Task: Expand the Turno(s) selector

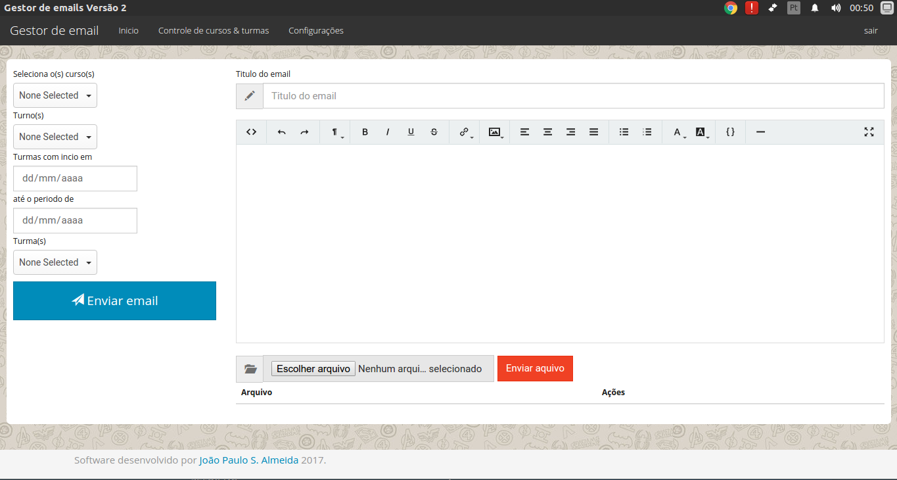Action: coord(55,137)
